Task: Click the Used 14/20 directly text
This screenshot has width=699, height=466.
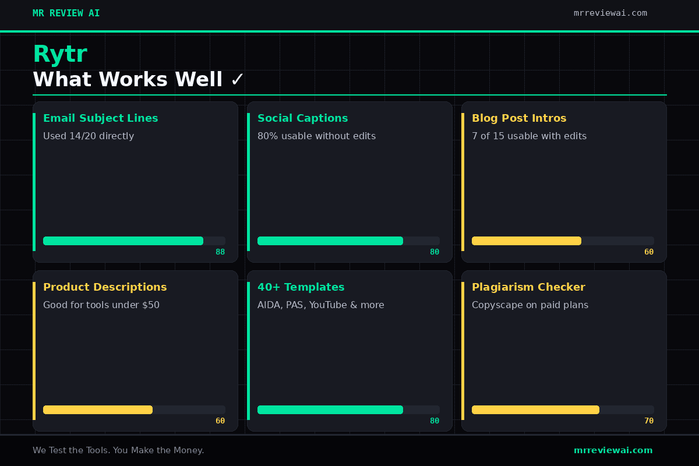Action: pyautogui.click(x=89, y=136)
